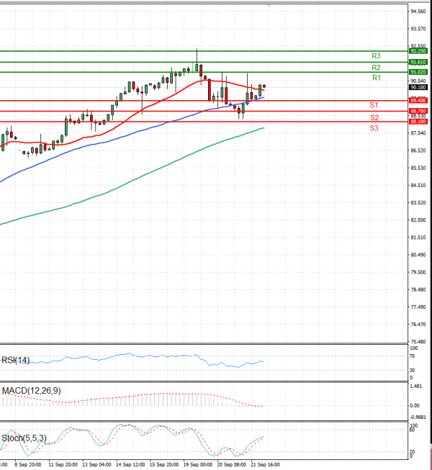The height and width of the screenshot is (470, 432).
Task: Select the current price 90.180 tag
Action: 418,88
